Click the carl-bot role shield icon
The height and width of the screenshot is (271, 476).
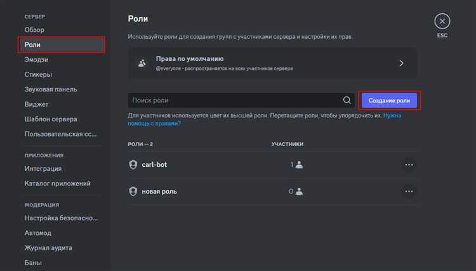pos(133,164)
